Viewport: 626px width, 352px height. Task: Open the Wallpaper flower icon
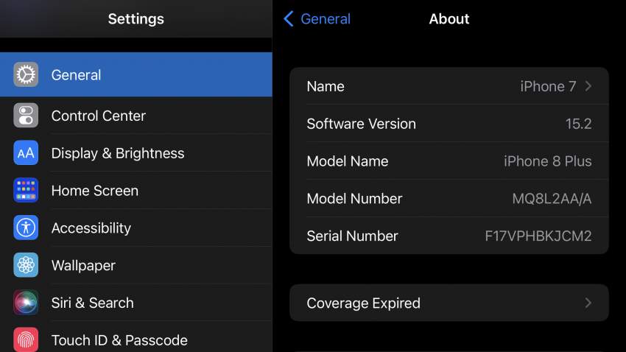coord(26,265)
